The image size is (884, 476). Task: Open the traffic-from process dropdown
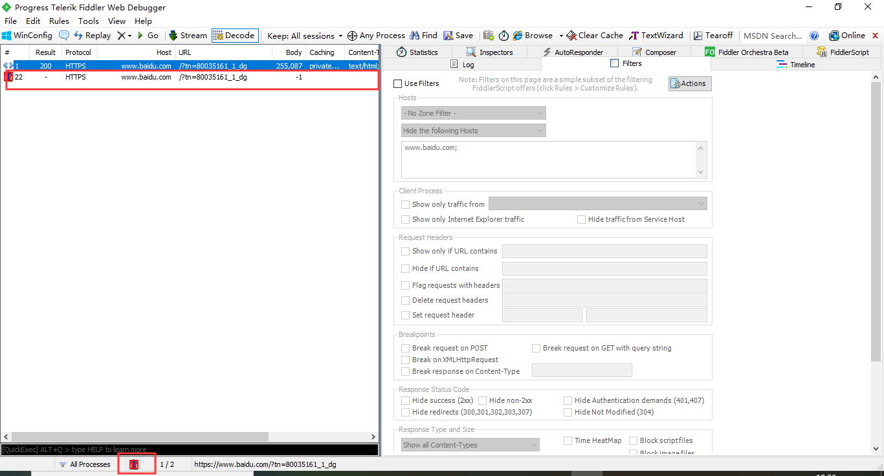pyautogui.click(x=598, y=204)
